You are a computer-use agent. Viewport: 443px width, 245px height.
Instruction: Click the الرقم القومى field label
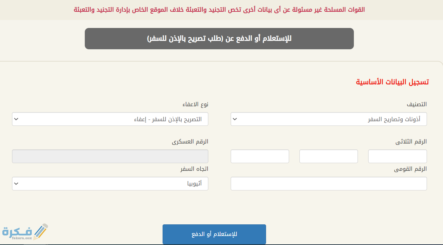point(411,169)
